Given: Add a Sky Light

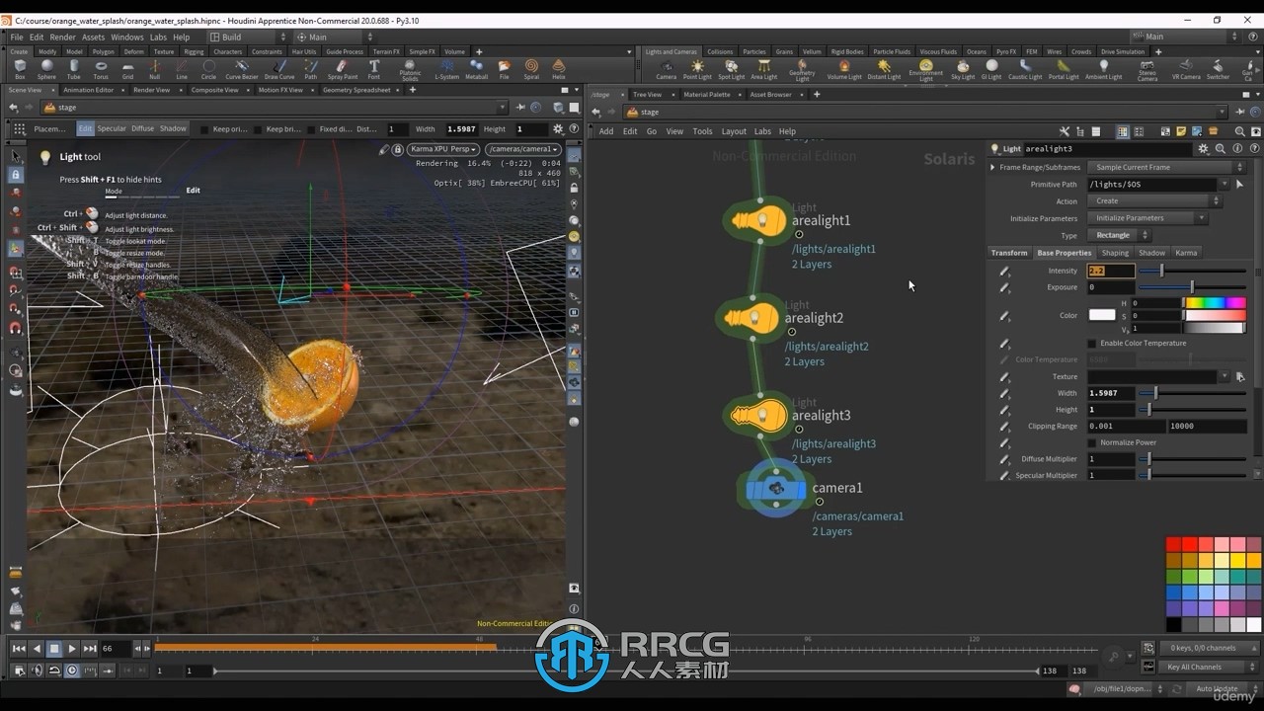Looking at the screenshot, I should tap(963, 69).
